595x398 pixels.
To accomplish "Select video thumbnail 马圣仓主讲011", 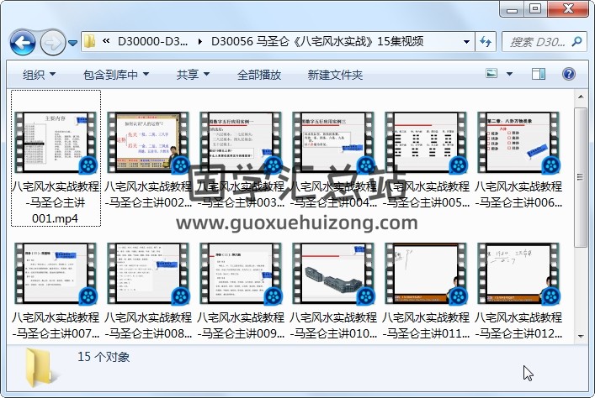I will (x=426, y=274).
